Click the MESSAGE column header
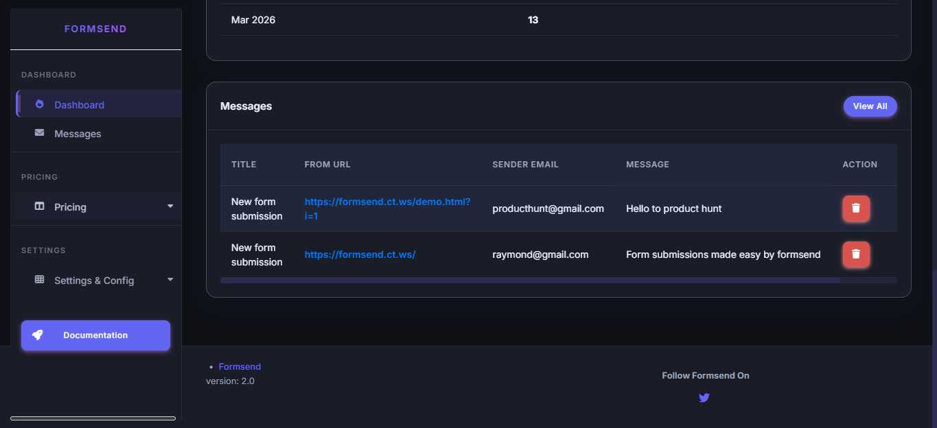The width and height of the screenshot is (937, 428). (647, 165)
